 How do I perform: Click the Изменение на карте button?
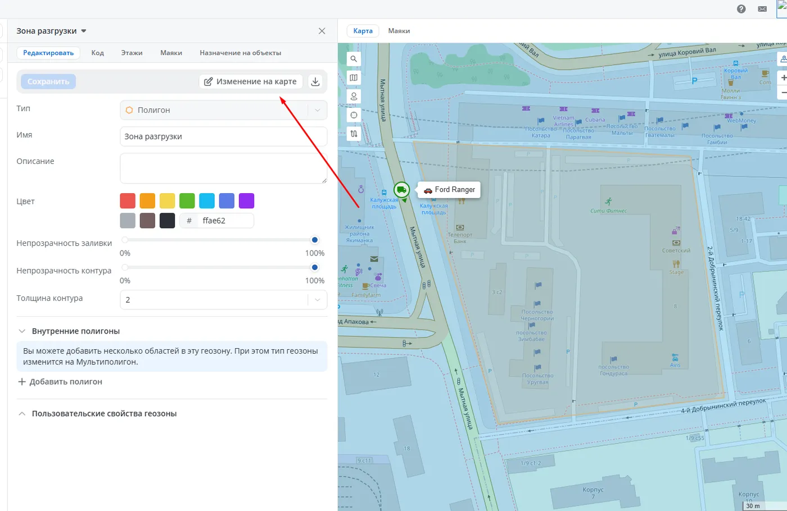pyautogui.click(x=251, y=81)
